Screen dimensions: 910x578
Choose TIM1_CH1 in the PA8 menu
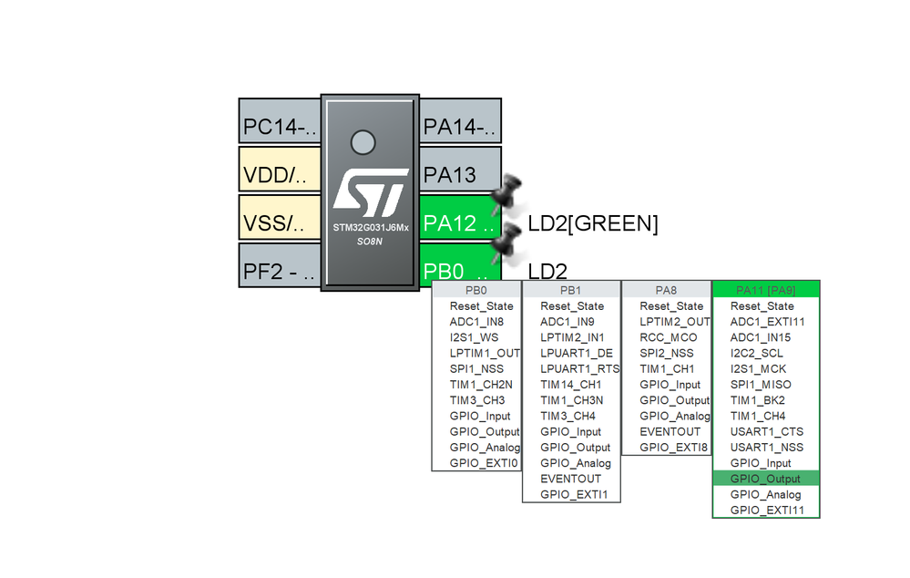coord(667,369)
